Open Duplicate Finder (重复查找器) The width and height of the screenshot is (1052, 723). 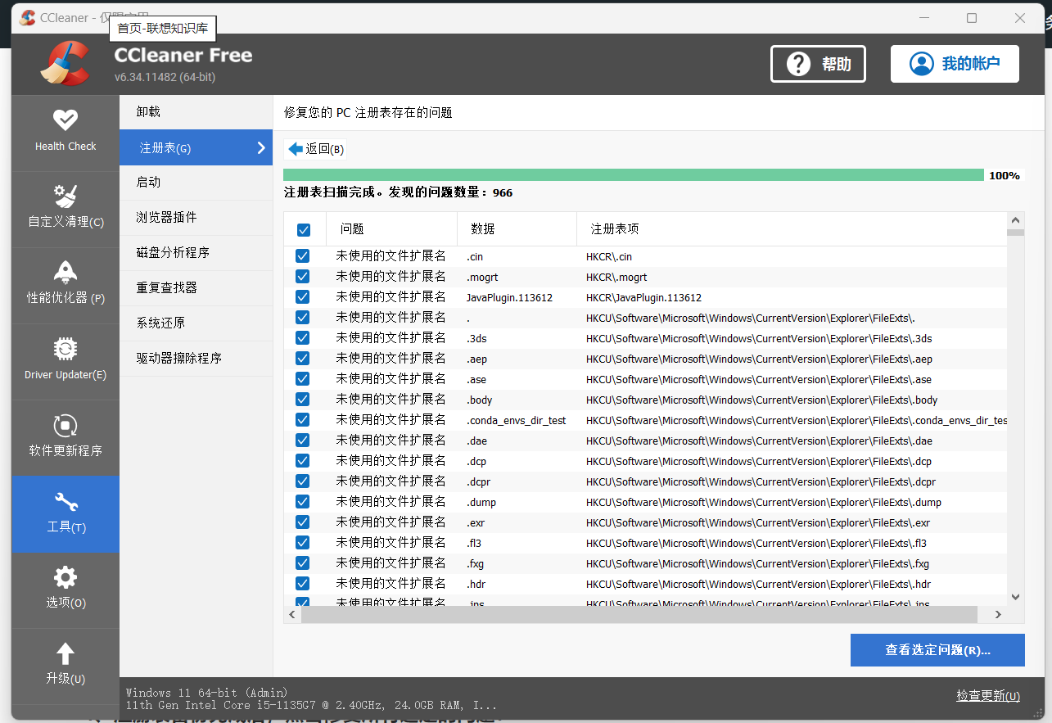click(196, 288)
